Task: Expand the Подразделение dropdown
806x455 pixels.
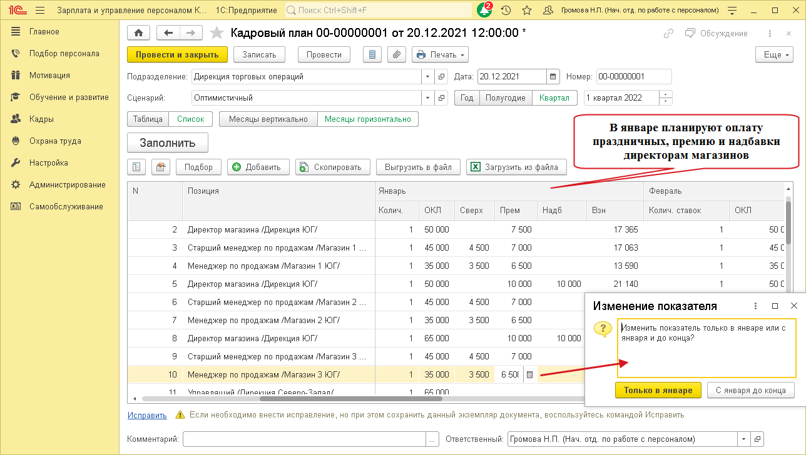Action: point(427,77)
